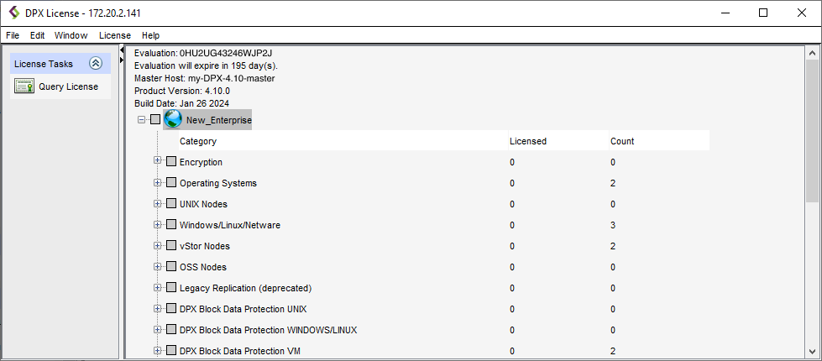
Task: Check the Operating Systems checkbox
Action: coord(171,183)
